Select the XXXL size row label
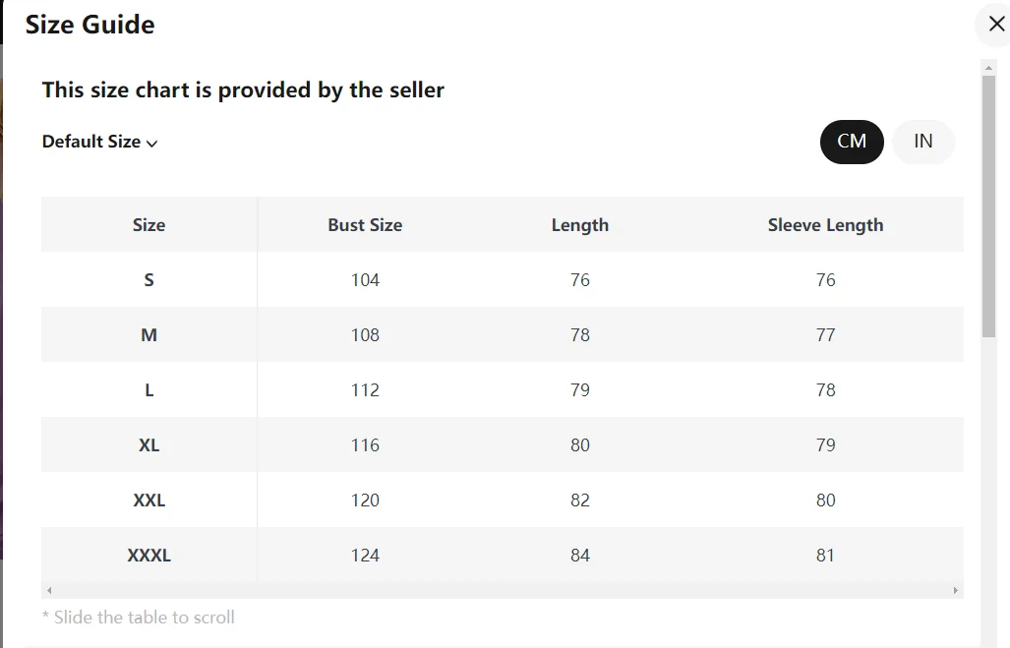Image resolution: width=1010 pixels, height=648 pixels. pyautogui.click(x=149, y=556)
